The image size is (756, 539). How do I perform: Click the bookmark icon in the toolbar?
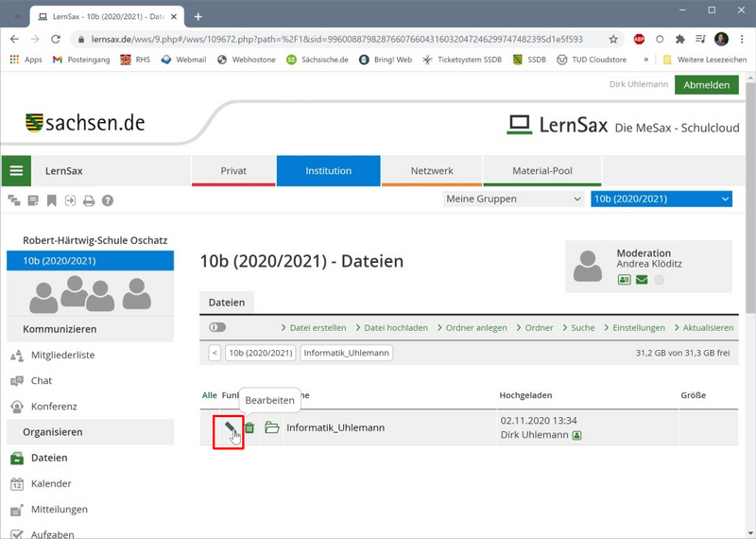pyautogui.click(x=51, y=200)
